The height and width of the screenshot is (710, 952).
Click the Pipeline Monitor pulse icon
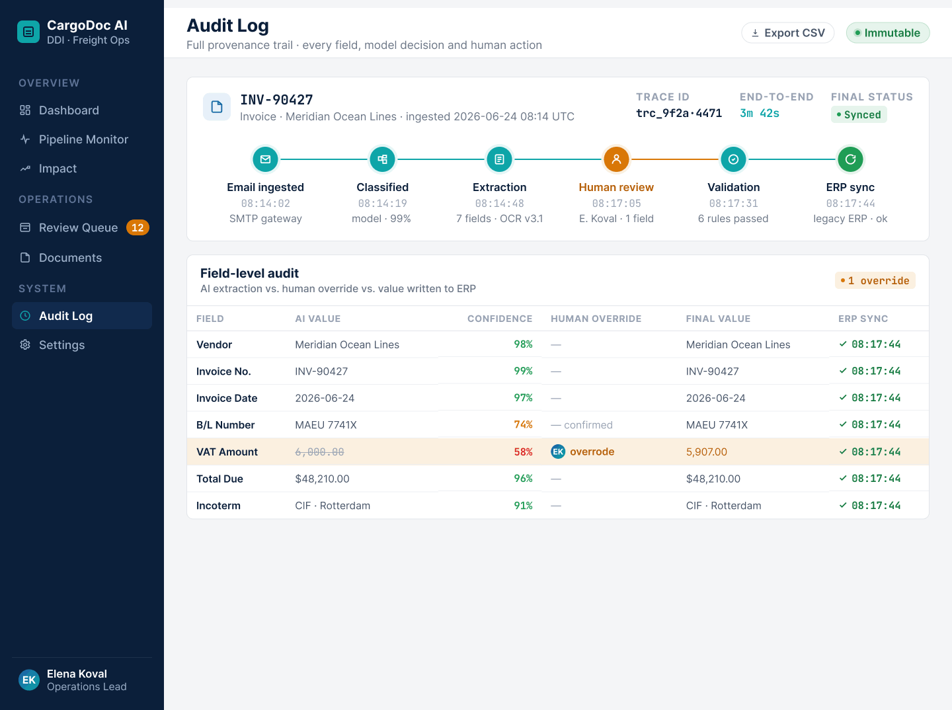pos(25,139)
